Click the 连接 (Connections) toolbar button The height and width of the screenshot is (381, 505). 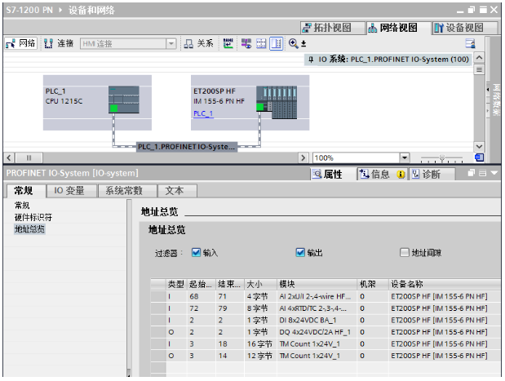[59, 43]
